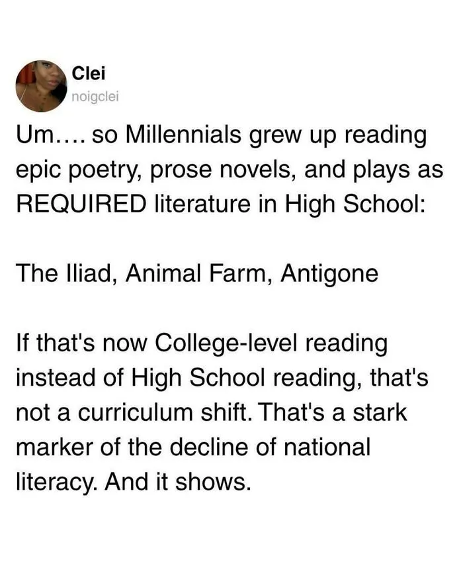Image resolution: width=463 pixels, height=579 pixels.
Task: Click the display name Clei
Action: 89,73
